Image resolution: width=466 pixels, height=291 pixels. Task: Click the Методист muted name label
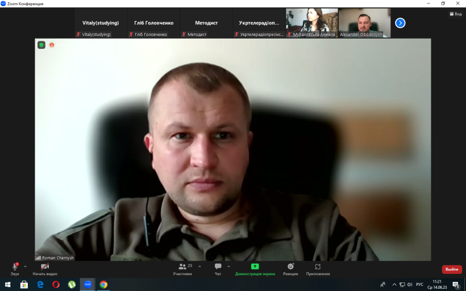click(194, 35)
